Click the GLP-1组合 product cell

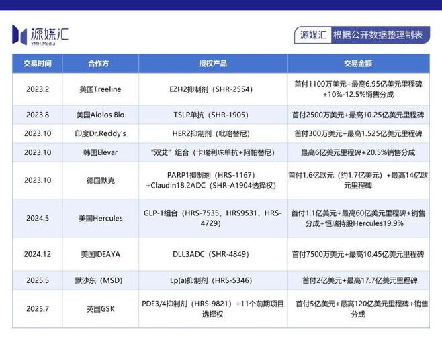[213, 218]
